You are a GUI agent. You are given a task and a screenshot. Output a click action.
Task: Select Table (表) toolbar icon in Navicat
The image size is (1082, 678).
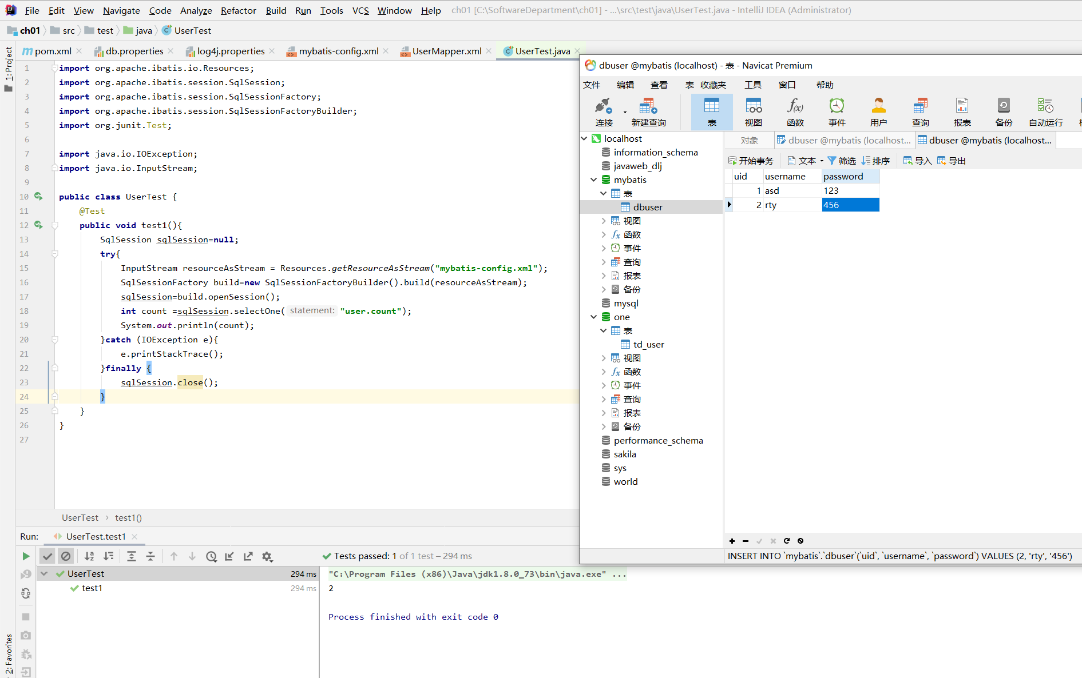(x=712, y=112)
